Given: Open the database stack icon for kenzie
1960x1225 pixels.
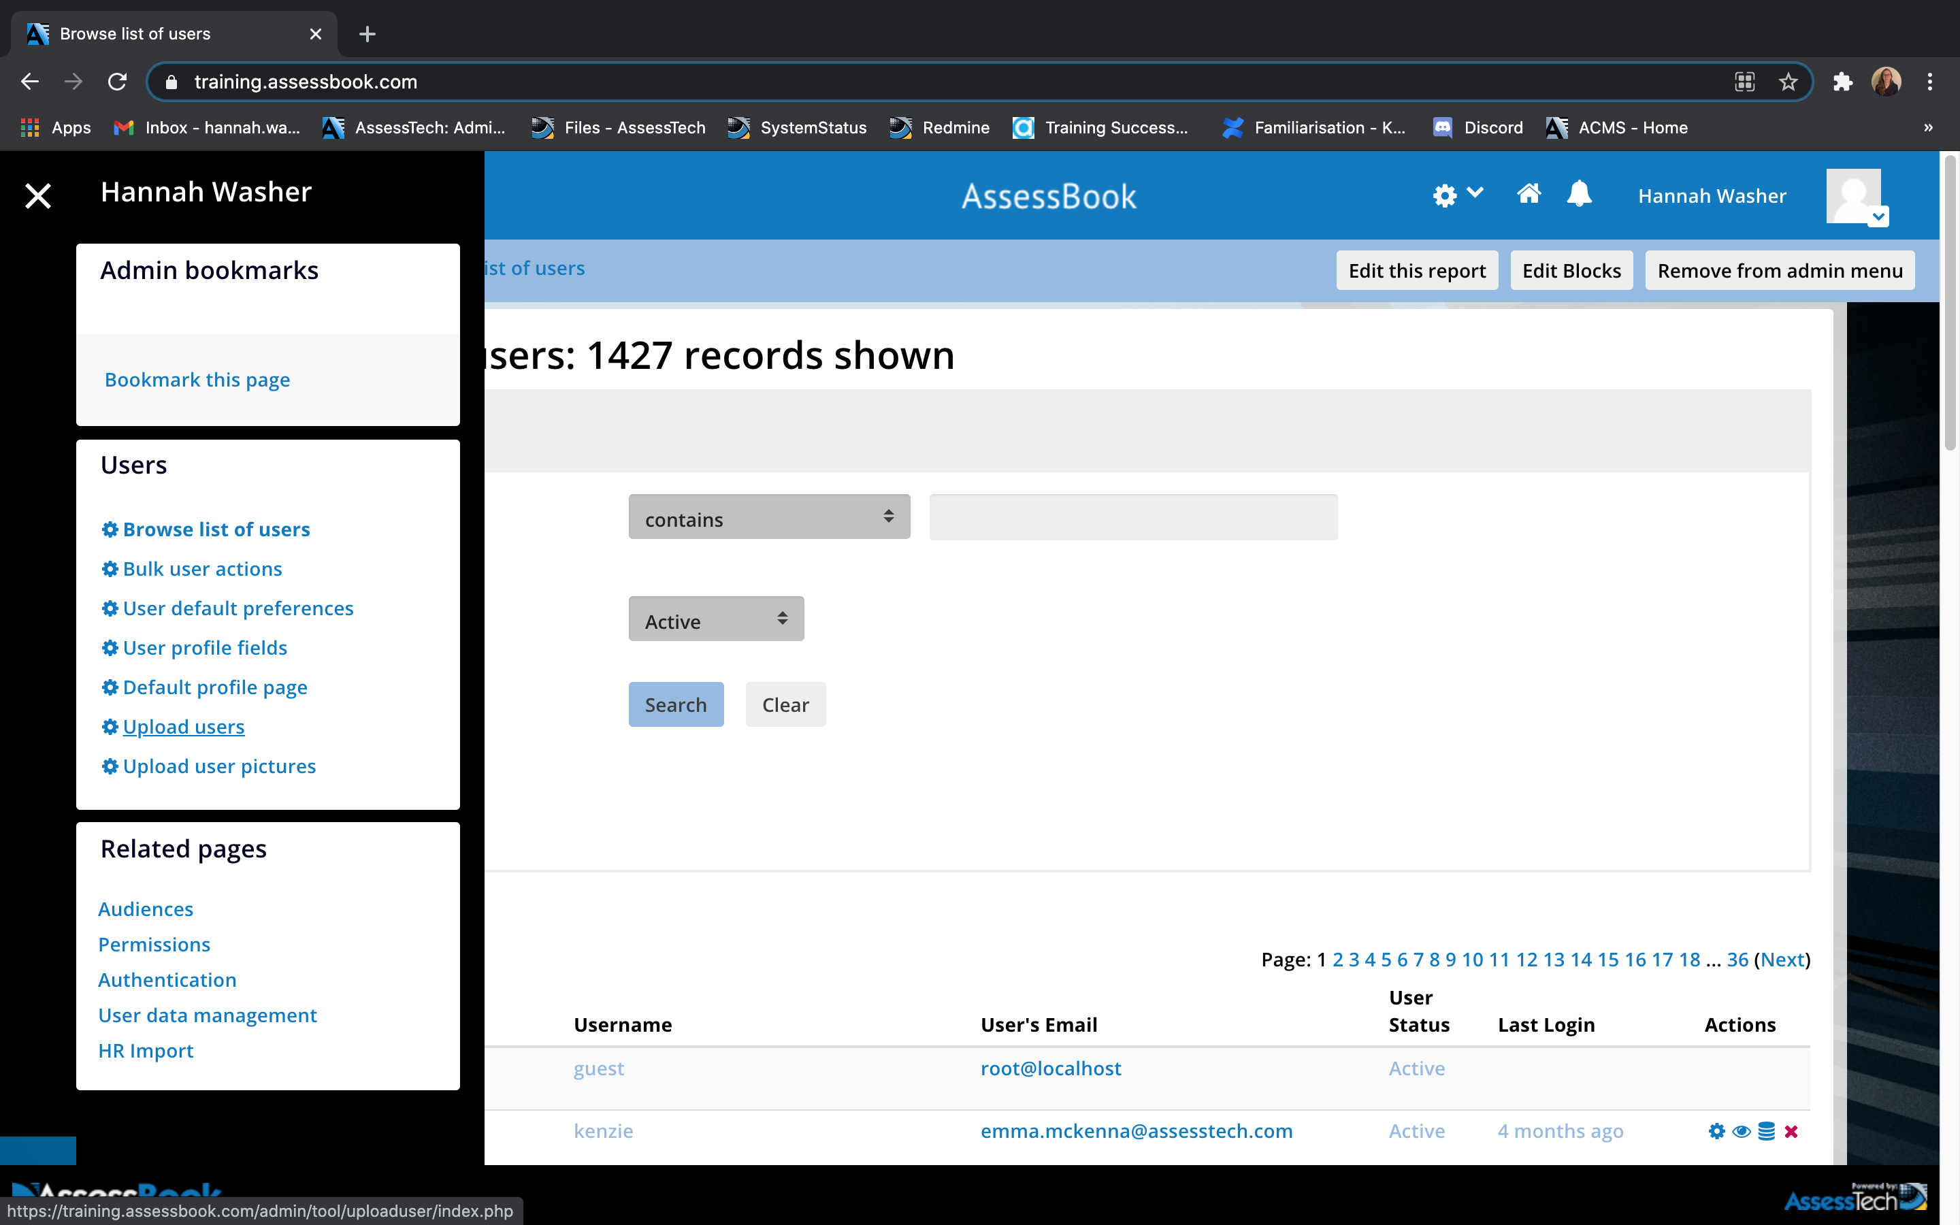Looking at the screenshot, I should point(1767,1131).
